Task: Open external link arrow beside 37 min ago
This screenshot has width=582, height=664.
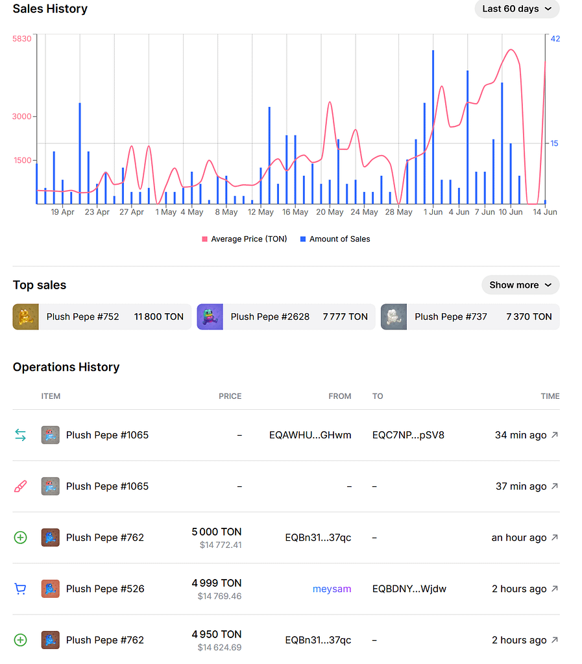Action: [554, 486]
